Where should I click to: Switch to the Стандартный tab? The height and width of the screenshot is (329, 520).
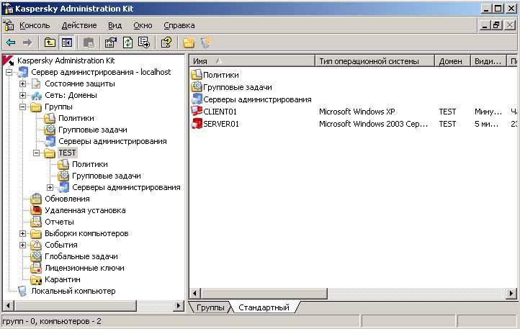[x=264, y=307]
